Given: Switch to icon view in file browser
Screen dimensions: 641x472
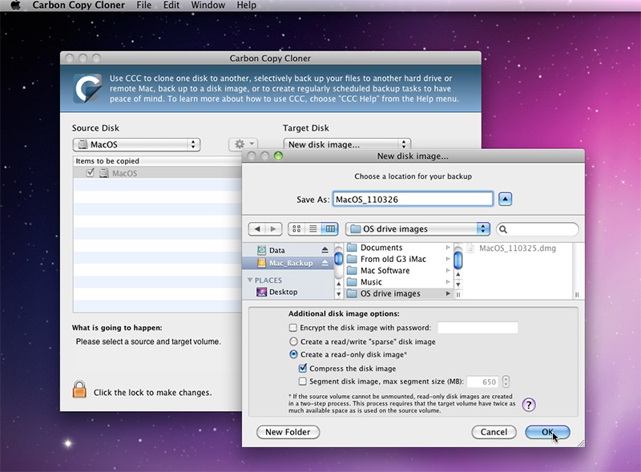Looking at the screenshot, I should point(297,229).
